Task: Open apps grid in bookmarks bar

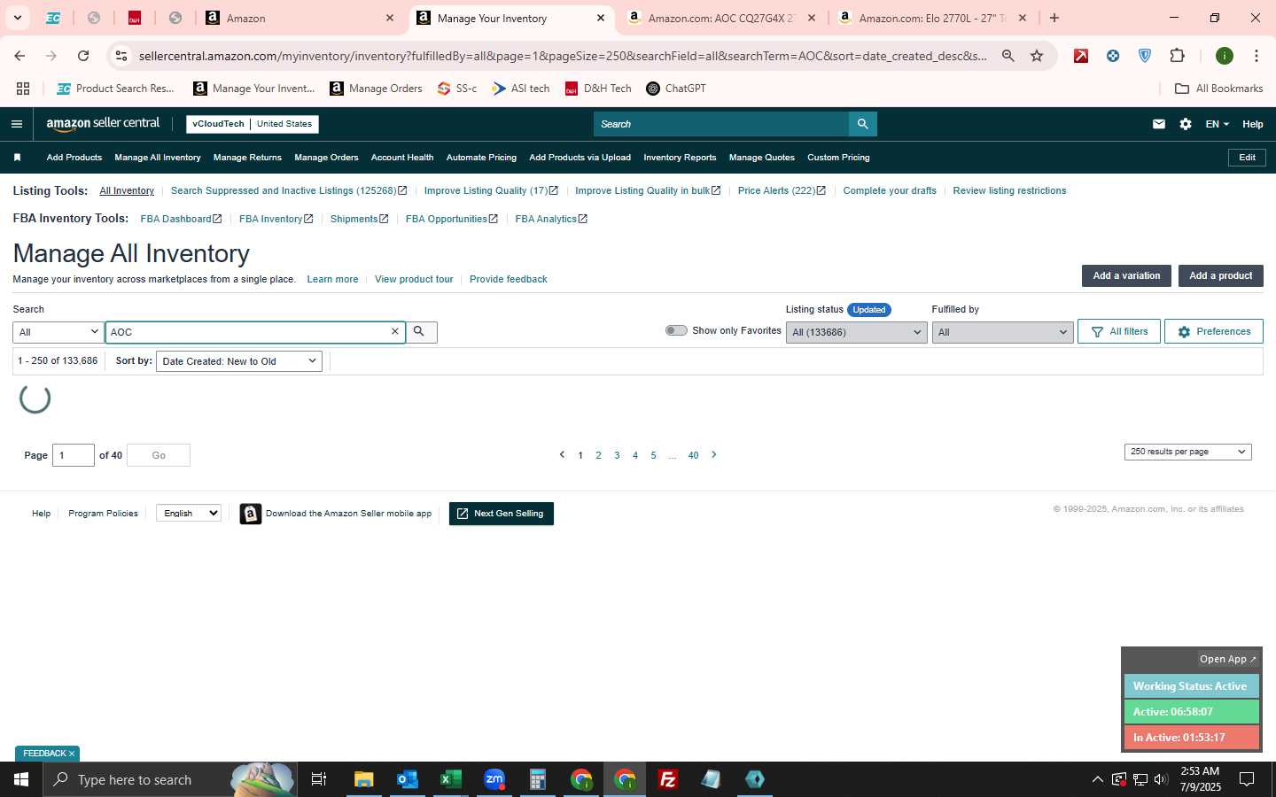Action: point(23,89)
